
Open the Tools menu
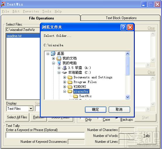(x=47, y=11)
